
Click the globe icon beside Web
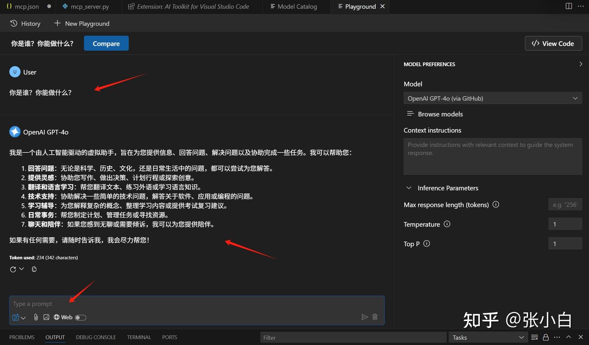pos(56,317)
